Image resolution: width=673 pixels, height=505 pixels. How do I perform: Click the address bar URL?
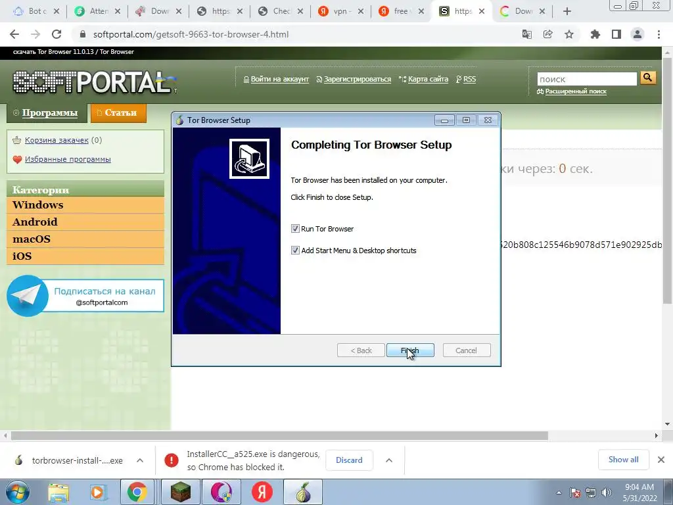[x=191, y=34]
